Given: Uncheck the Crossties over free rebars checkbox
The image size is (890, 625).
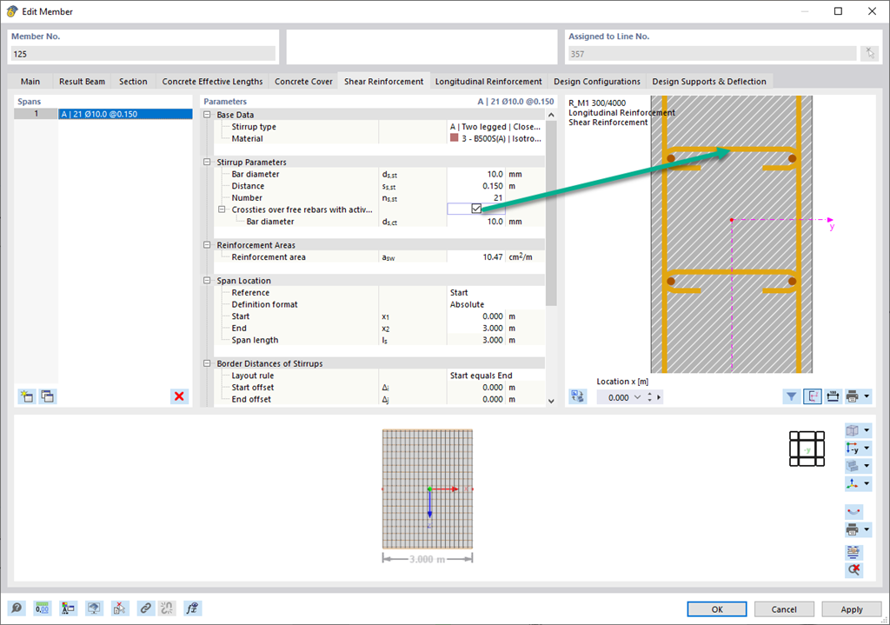Looking at the screenshot, I should pyautogui.click(x=476, y=209).
